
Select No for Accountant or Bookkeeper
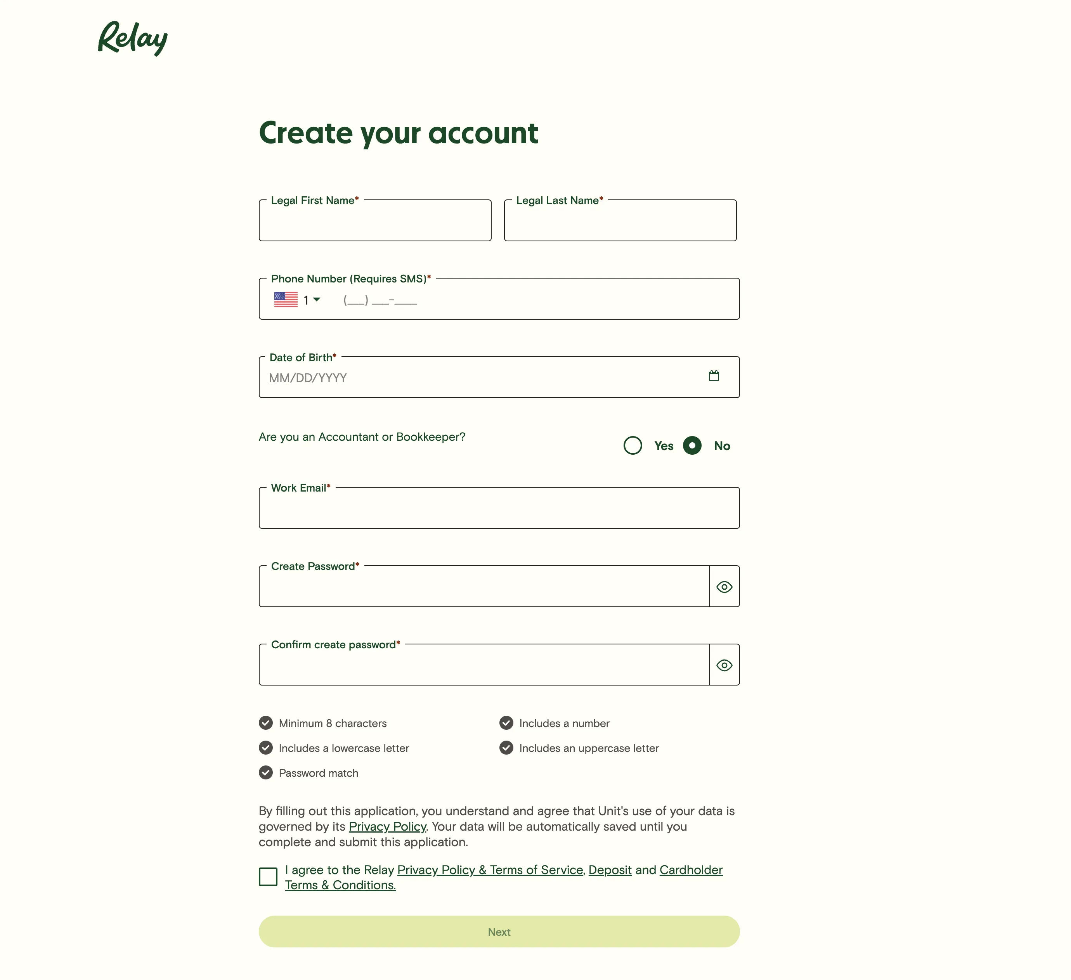click(x=692, y=446)
